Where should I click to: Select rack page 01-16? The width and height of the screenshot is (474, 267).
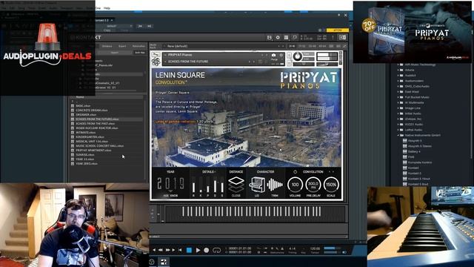[x=292, y=46]
